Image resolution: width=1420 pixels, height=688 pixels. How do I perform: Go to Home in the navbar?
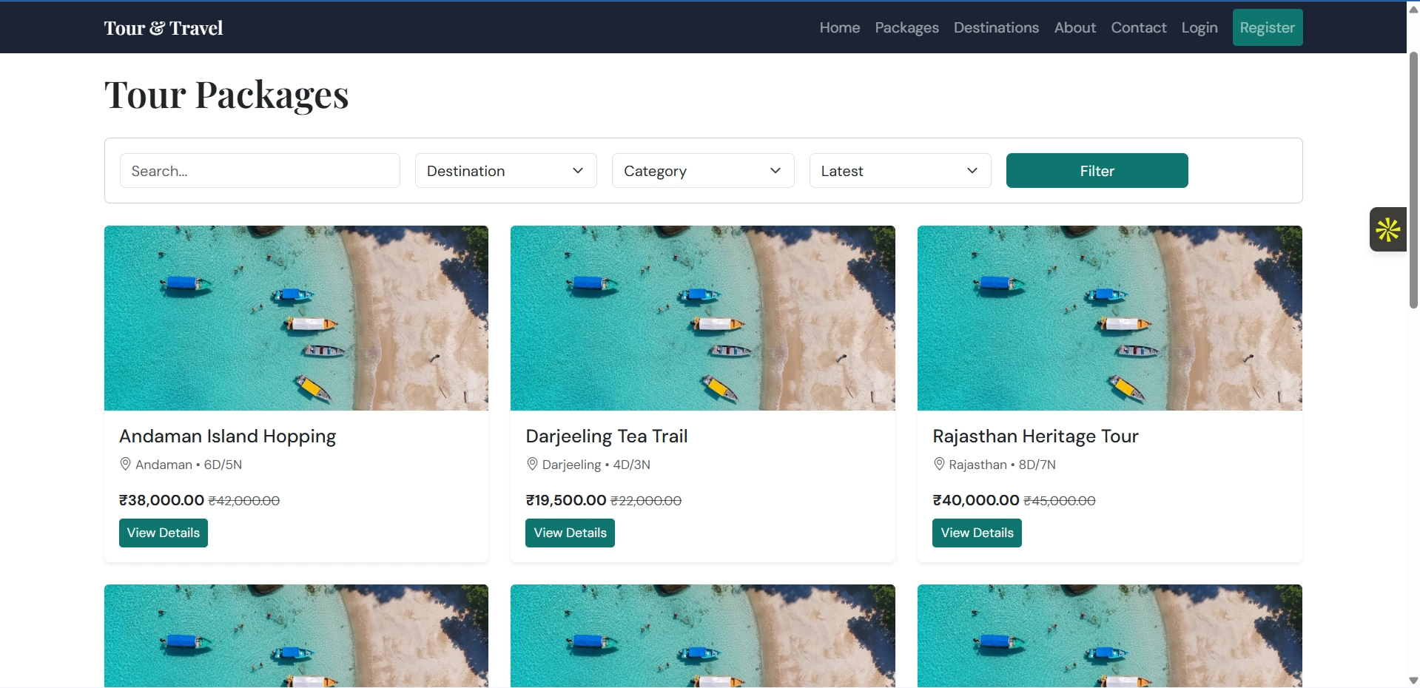click(x=840, y=27)
